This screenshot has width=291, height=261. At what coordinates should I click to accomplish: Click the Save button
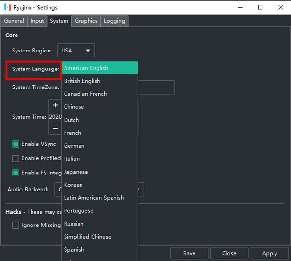189,253
